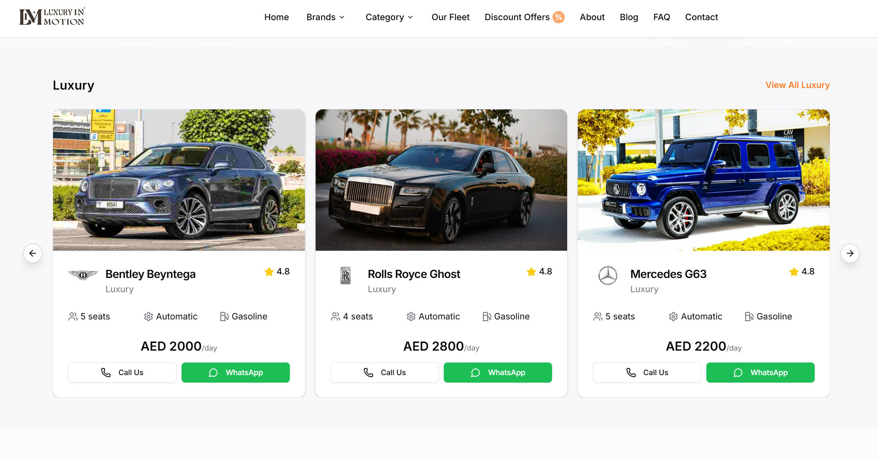The height and width of the screenshot is (460, 878).
Task: Open the blue Mercedes G63 photo
Action: click(704, 180)
